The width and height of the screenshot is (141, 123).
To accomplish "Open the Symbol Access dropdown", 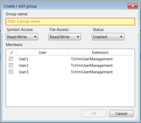I will click(x=22, y=37).
